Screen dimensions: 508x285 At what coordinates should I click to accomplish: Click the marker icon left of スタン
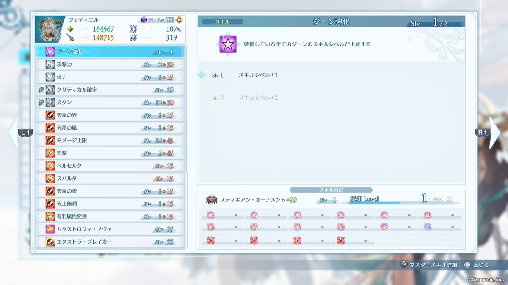click(x=41, y=103)
